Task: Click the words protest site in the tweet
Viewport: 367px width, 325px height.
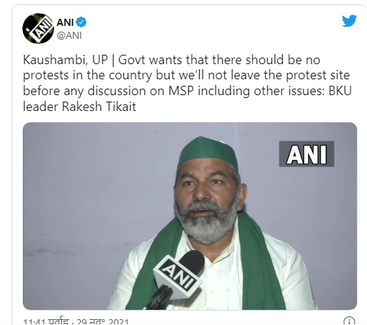Action: tap(317, 76)
